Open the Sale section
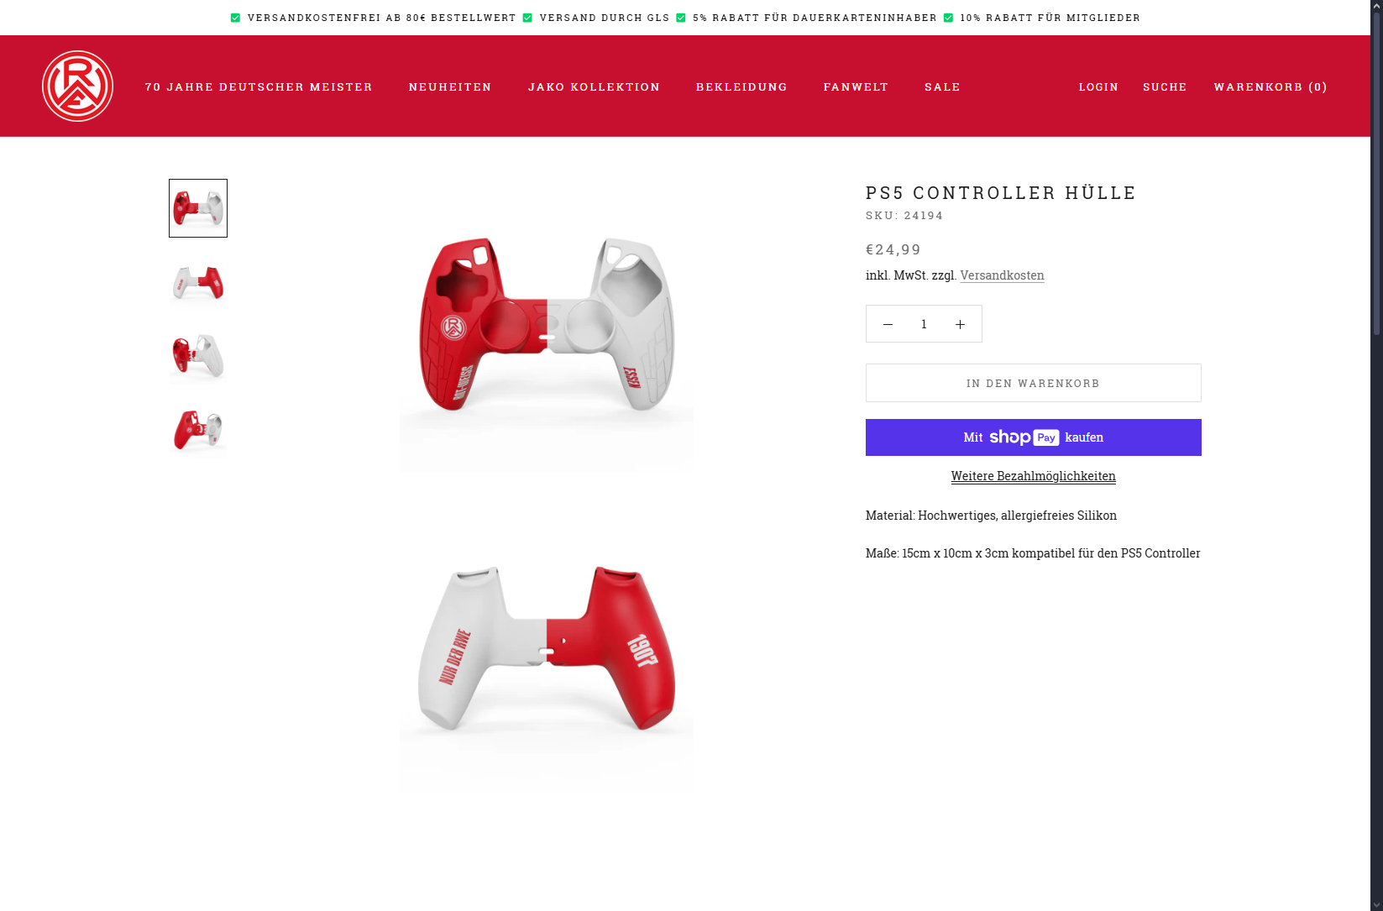1383x911 pixels. click(942, 86)
